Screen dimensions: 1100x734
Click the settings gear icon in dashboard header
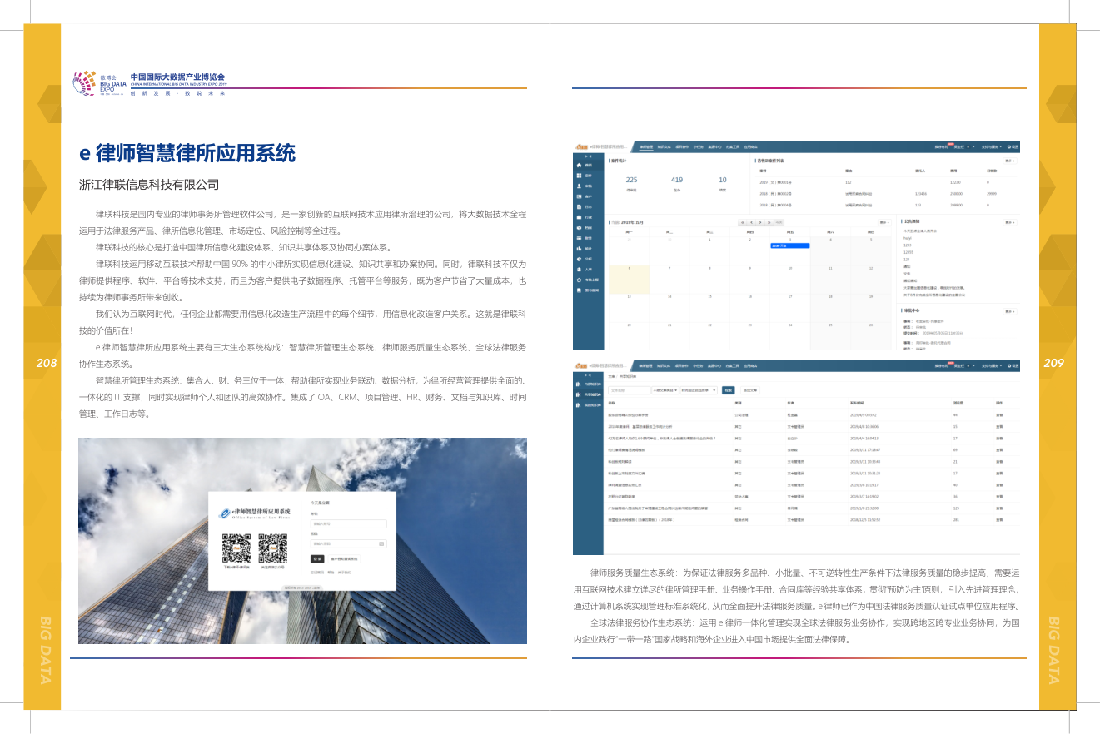[x=1009, y=146]
